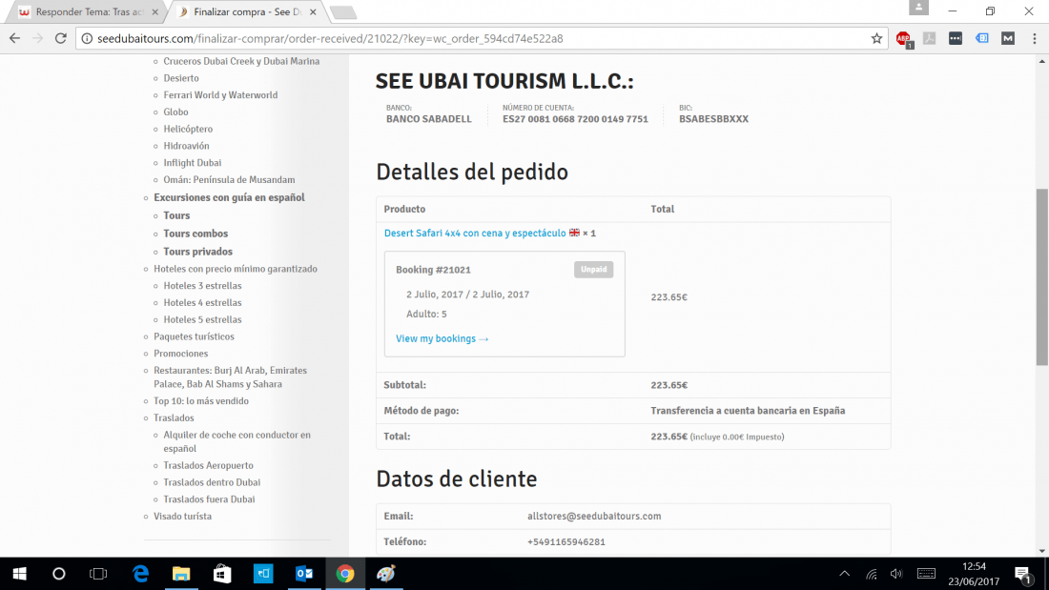Open network connections tray icon
1049x590 pixels.
coord(871,574)
